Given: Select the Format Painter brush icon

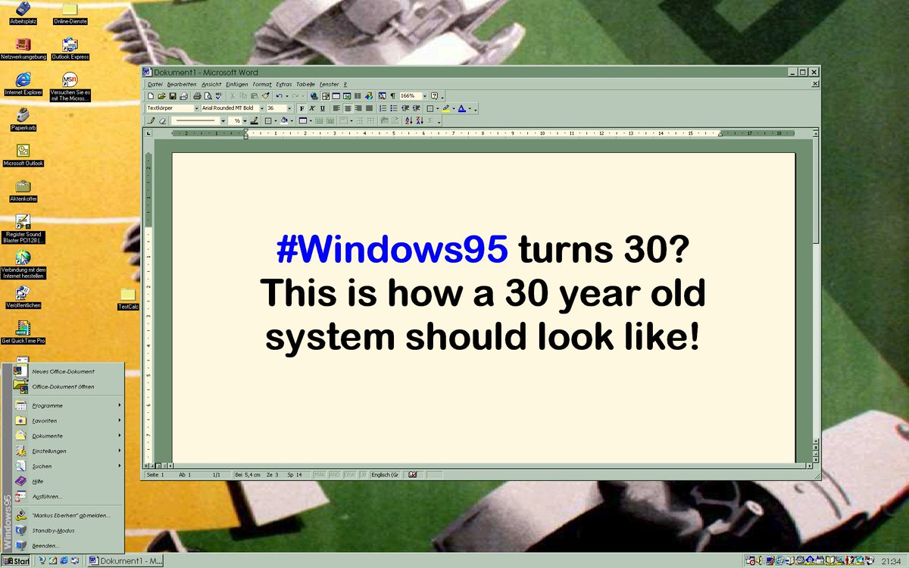Looking at the screenshot, I should 266,96.
